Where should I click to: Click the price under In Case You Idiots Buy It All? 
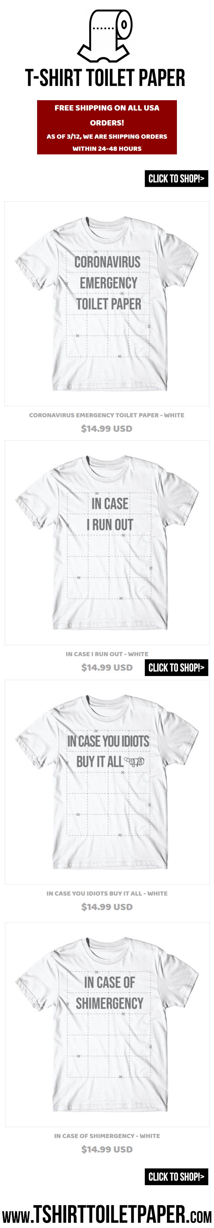pos(107,907)
